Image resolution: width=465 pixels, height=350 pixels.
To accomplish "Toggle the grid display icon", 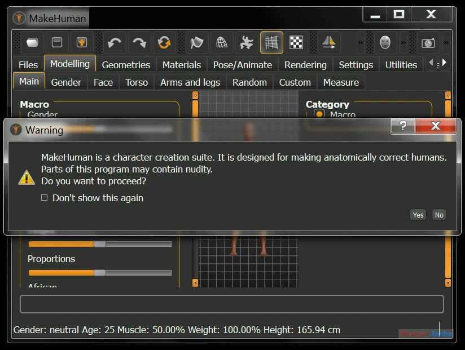I will (271, 42).
